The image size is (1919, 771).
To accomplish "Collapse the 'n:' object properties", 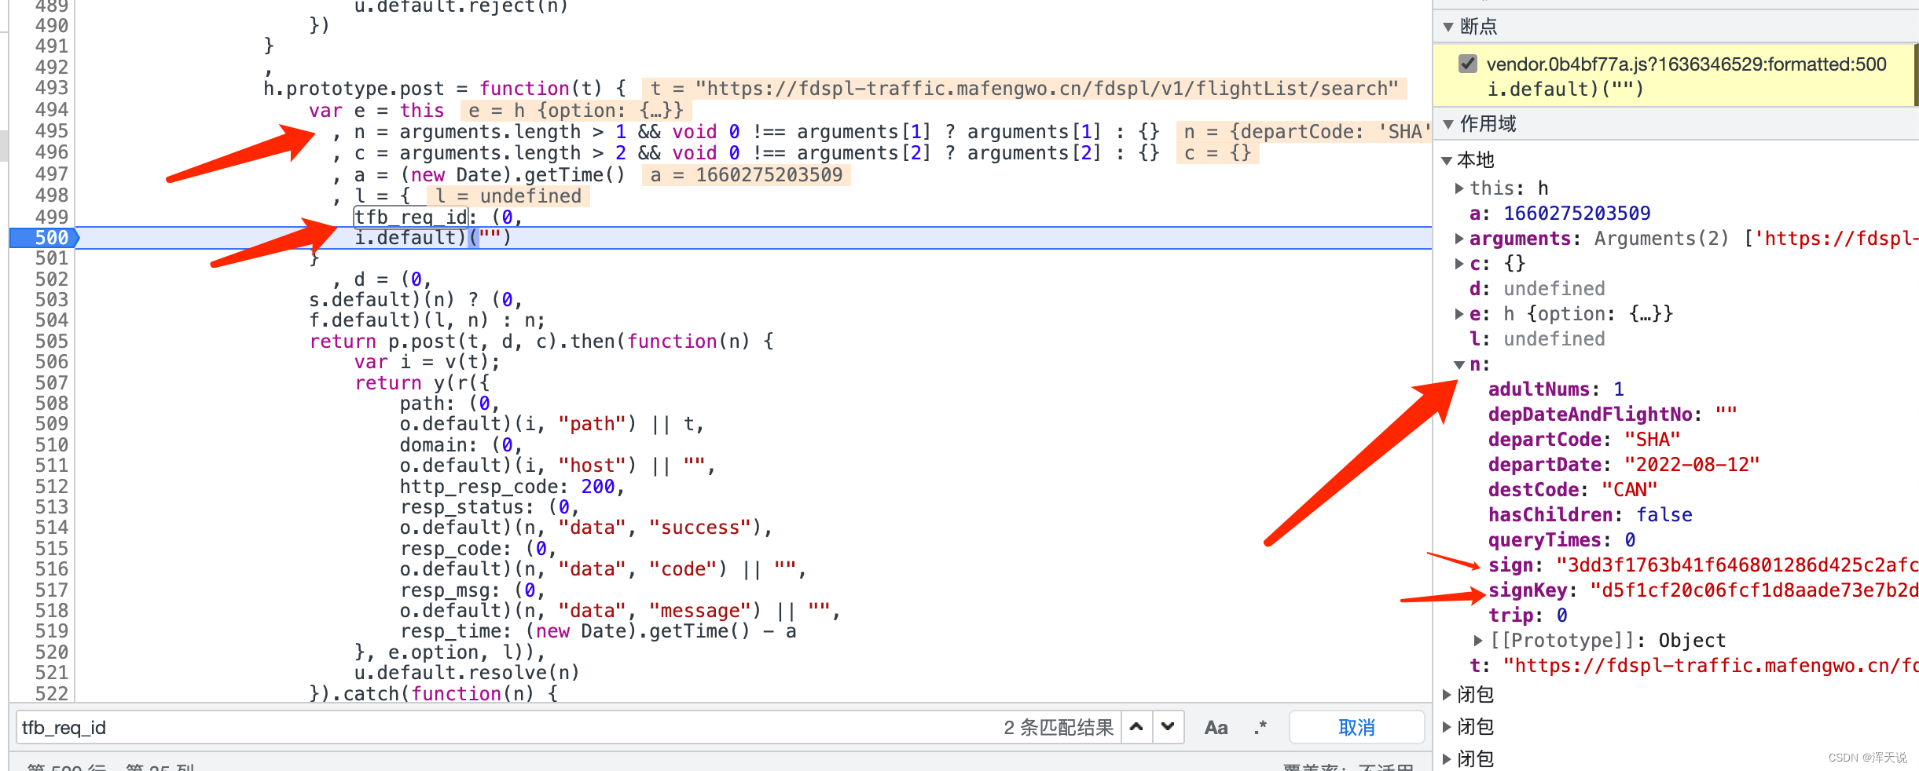I will pos(1459,364).
